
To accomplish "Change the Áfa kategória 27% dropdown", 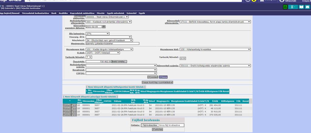I will pyautogui.click(x=97, y=34).
